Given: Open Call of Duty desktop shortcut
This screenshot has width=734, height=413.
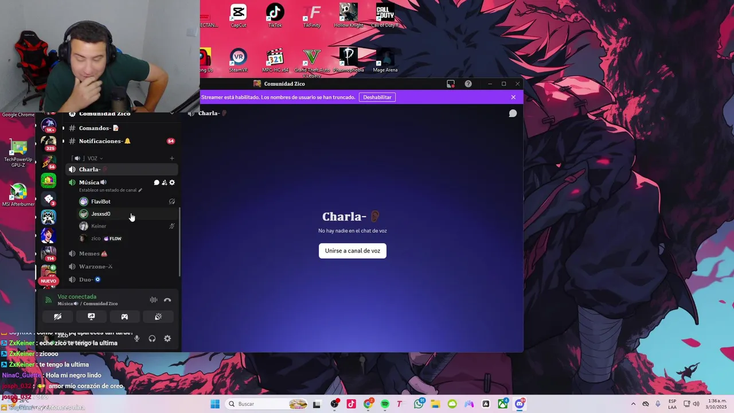Looking at the screenshot, I should tap(385, 15).
